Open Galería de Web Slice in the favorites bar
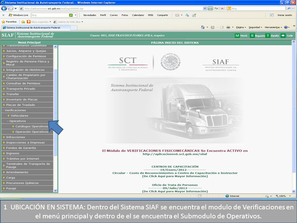The height and width of the screenshot is (223, 297). (68, 22)
